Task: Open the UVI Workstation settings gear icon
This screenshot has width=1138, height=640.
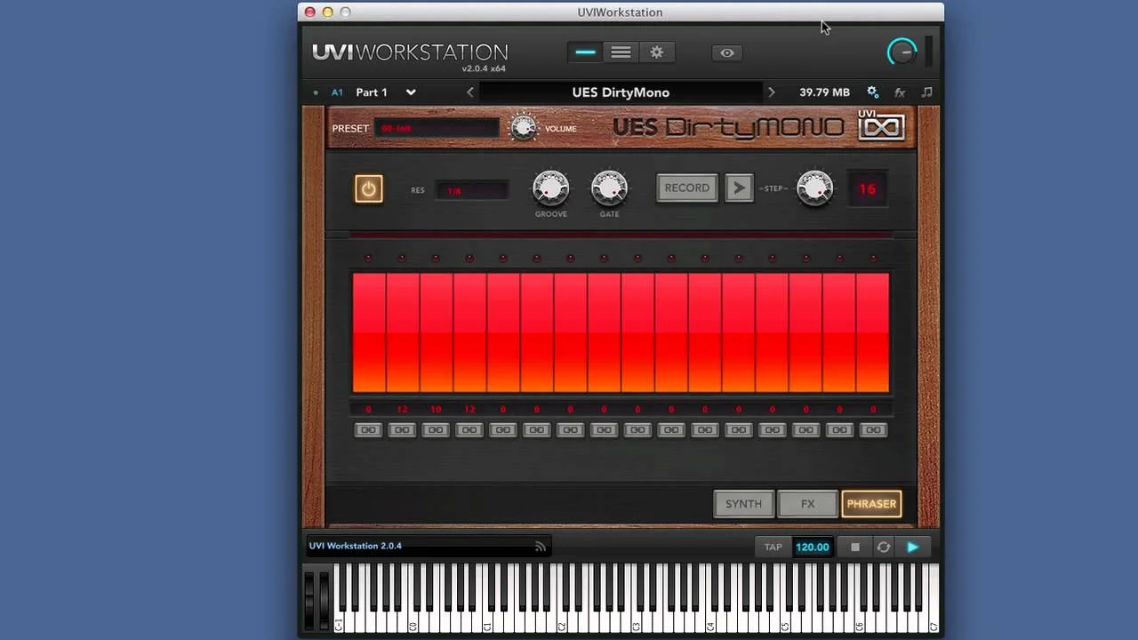Action: pos(656,52)
